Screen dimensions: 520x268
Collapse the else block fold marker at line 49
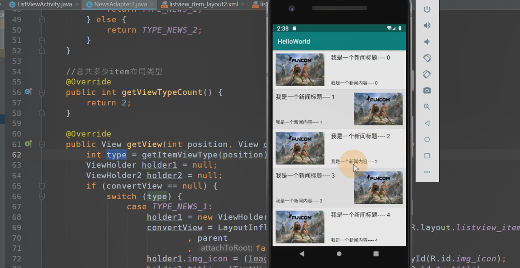point(41,20)
